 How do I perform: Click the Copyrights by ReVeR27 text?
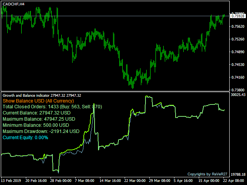(207, 174)
